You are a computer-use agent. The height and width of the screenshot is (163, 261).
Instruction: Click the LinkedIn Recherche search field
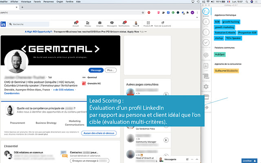(x=28, y=24)
